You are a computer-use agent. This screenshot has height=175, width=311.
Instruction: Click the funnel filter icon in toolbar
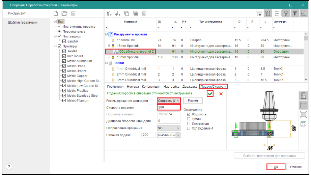click(x=286, y=13)
